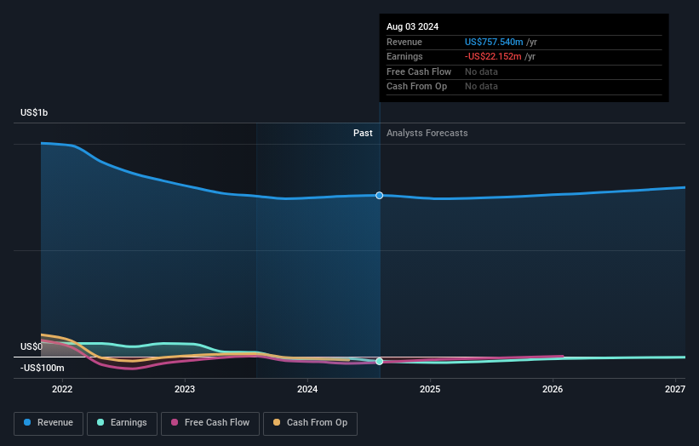
Task: Click the Free Cash Flow tooltip row label
Action: (419, 71)
